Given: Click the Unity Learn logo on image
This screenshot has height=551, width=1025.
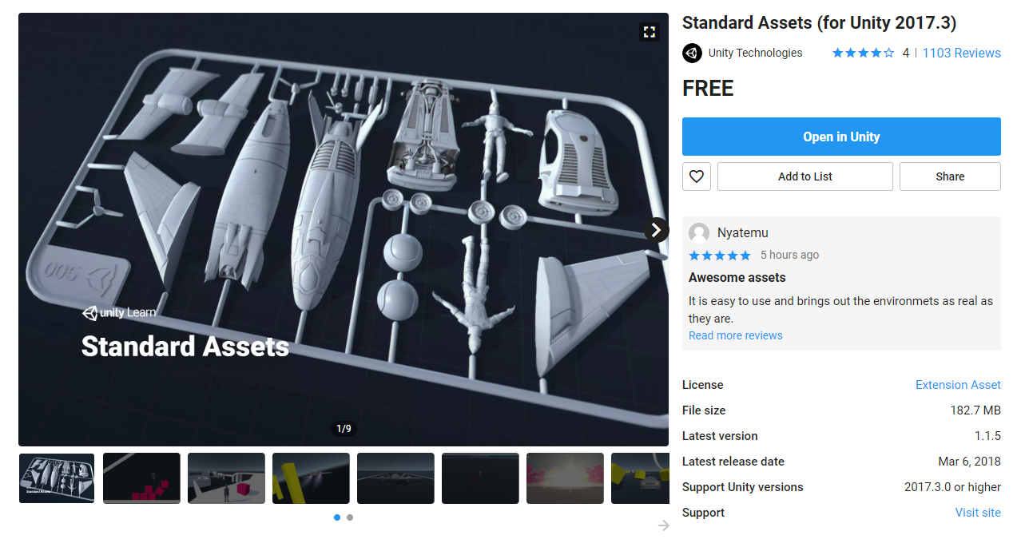Looking at the screenshot, I should pyautogui.click(x=119, y=312).
